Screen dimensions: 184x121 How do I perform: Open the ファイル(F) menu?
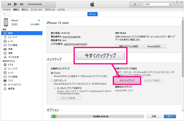6,10
